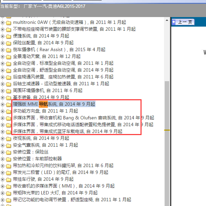206x206 pixels.
Task: Expand the 全景滑动天窗 node
Action: point(2,57)
